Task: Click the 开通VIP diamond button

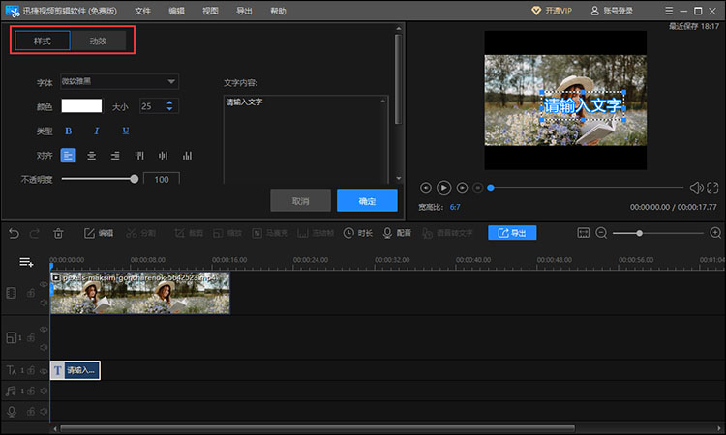Action: (x=552, y=11)
